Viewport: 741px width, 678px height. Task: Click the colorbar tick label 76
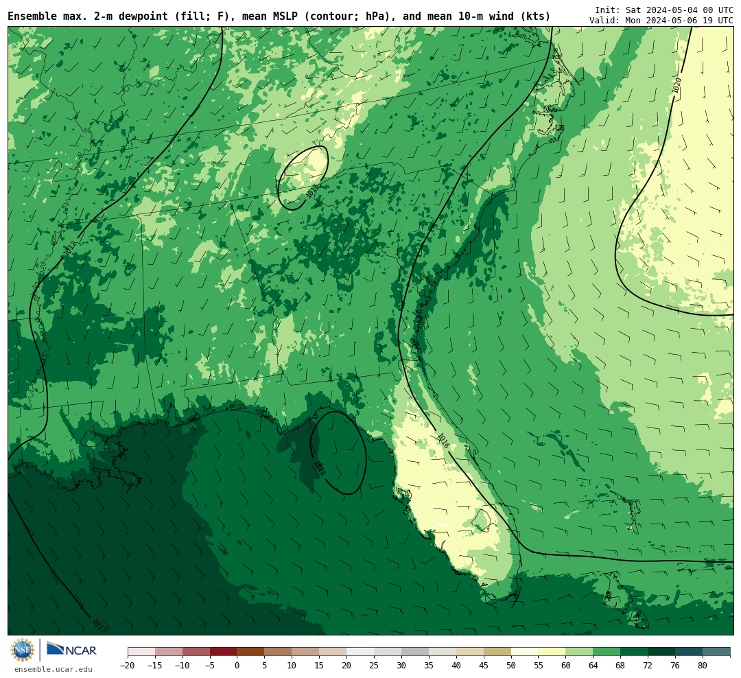pyautogui.click(x=676, y=666)
